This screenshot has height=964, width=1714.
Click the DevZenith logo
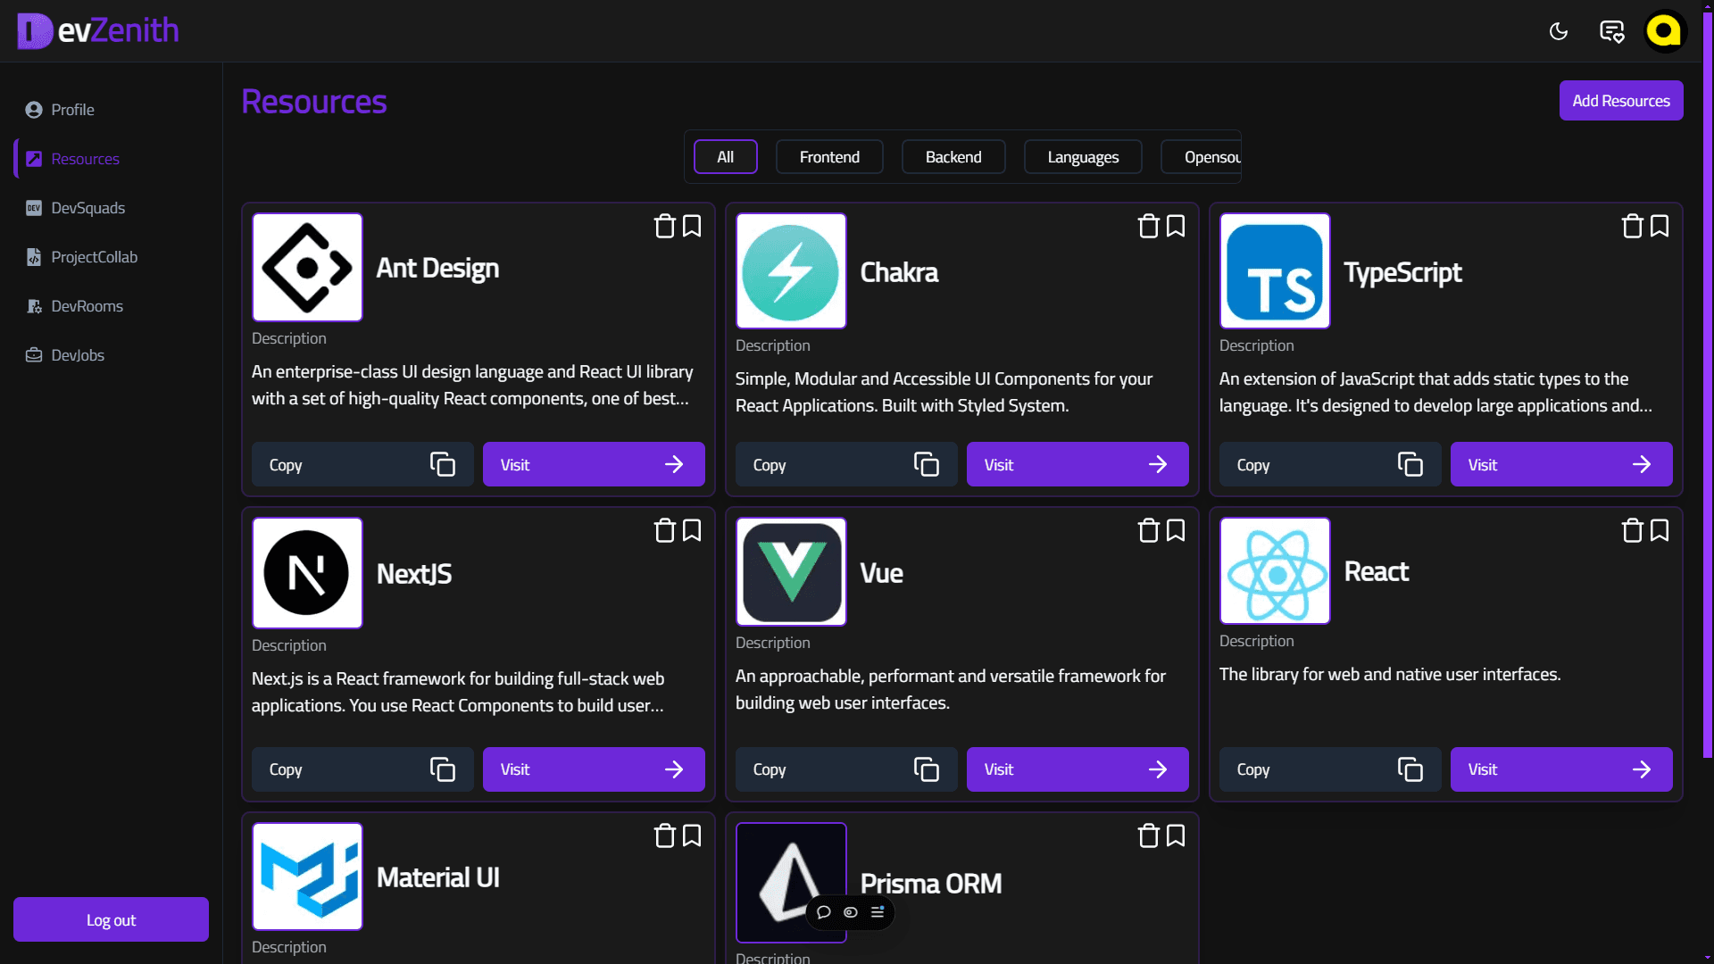[98, 31]
